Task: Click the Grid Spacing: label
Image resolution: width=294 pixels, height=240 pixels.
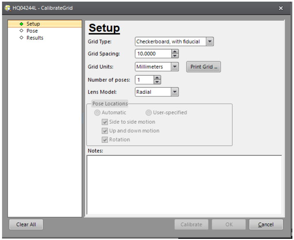Action: coord(104,54)
